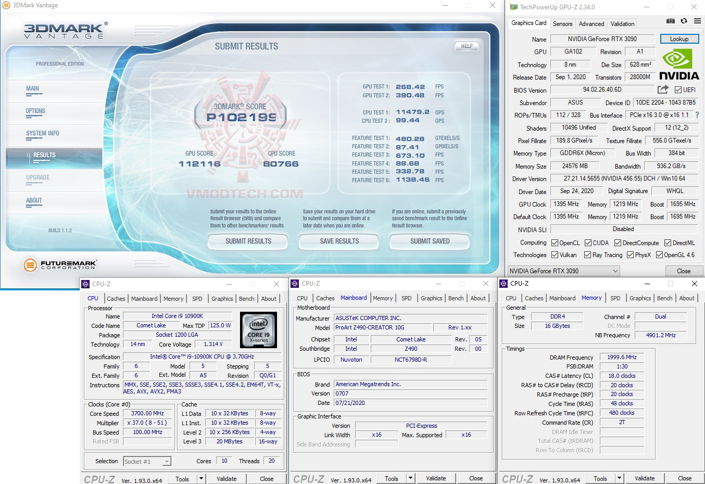705x484 pixels.
Task: Click the SUBMIT RESULTS button
Action: [248, 241]
